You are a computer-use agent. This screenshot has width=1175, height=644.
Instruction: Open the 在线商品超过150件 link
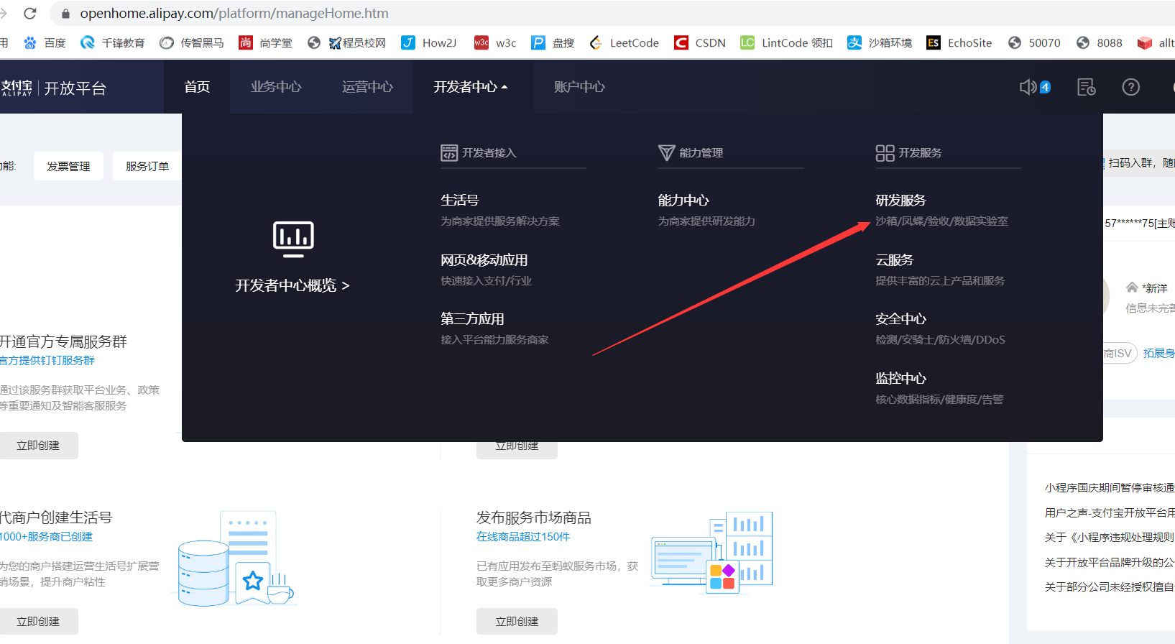coord(523,536)
